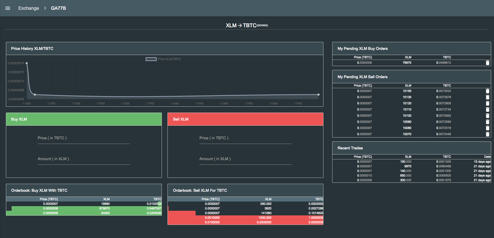Viewport: 494px width, 238px height.
Task: Delete the sell order for 10130 XLM
Action: 488,97
